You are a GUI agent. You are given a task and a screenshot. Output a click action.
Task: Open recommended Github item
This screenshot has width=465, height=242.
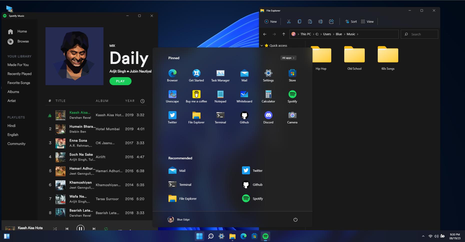coord(252,185)
